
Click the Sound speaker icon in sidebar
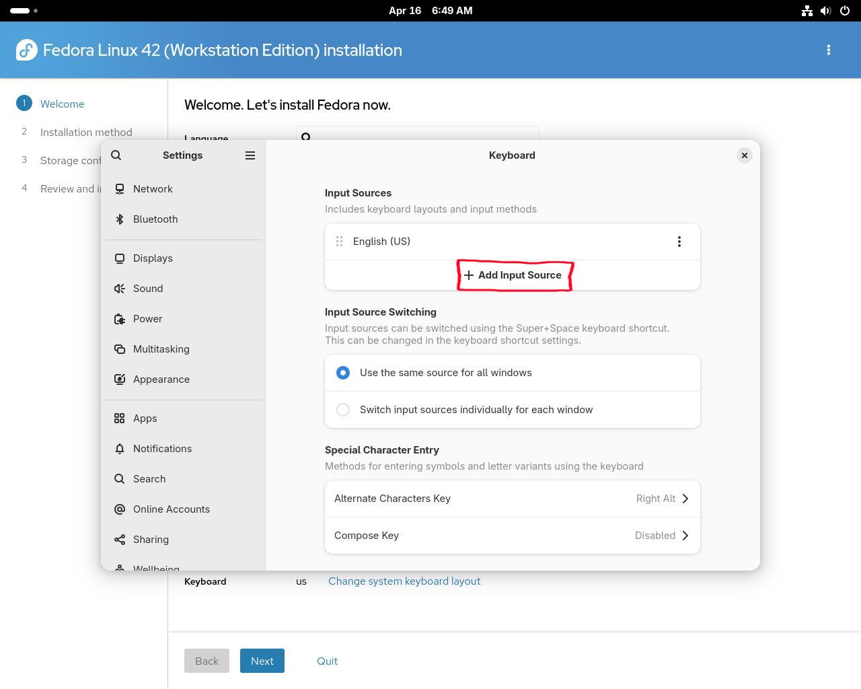tap(120, 289)
